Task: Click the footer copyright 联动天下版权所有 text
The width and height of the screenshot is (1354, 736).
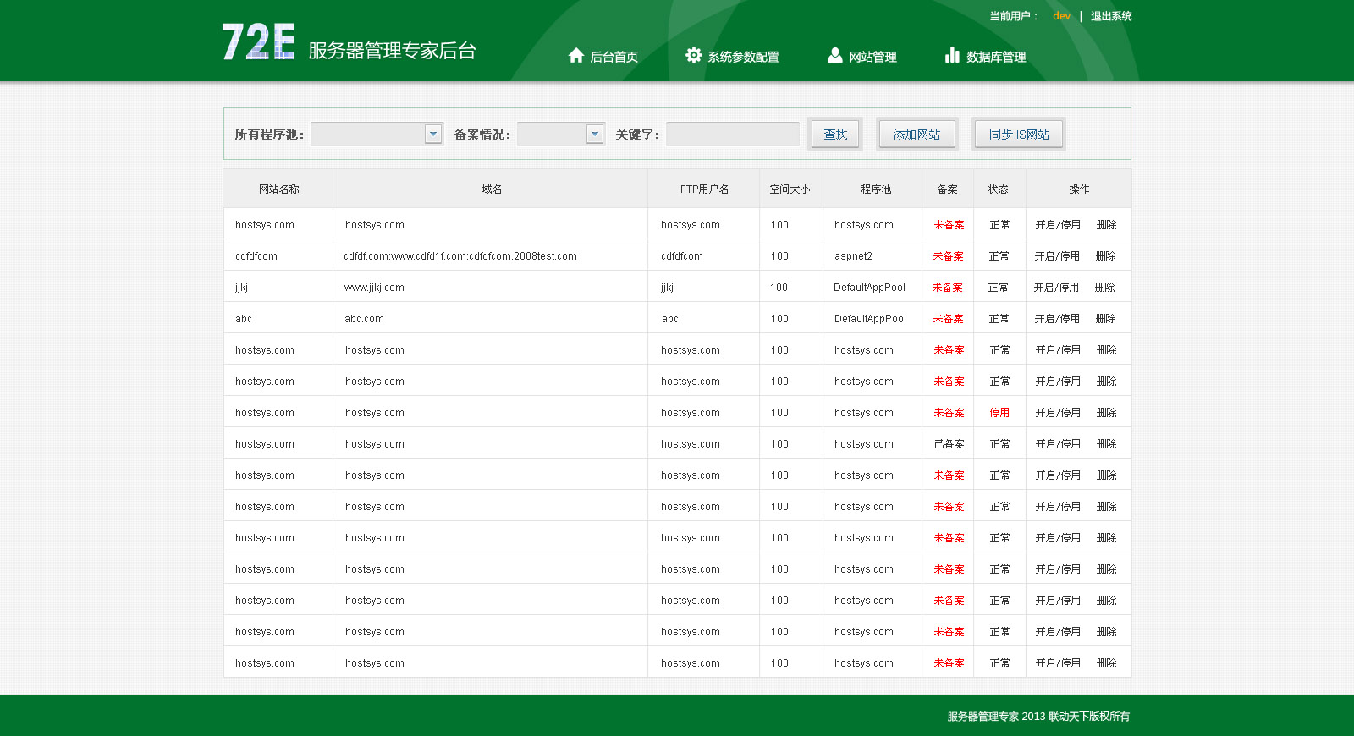Action: [x=1088, y=717]
